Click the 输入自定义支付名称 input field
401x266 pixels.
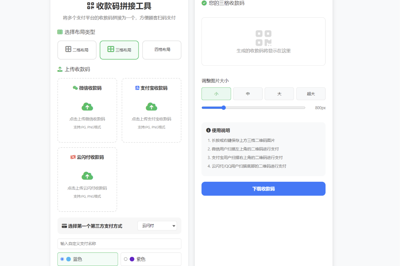point(119,244)
